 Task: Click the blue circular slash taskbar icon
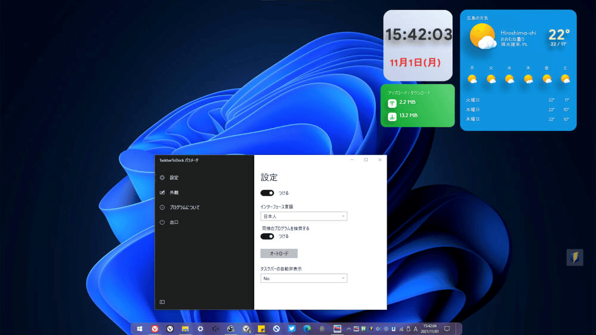coord(276,328)
